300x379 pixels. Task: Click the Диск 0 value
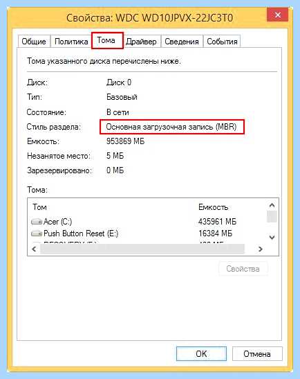coord(119,82)
